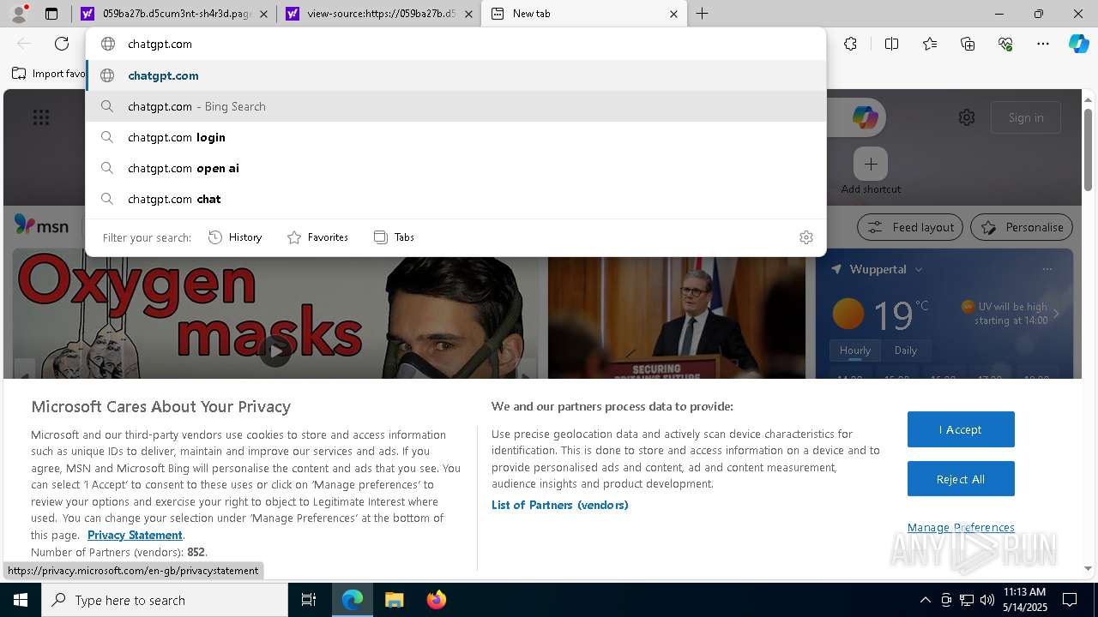Image resolution: width=1098 pixels, height=617 pixels.
Task: Open the notification center icon
Action: [1070, 600]
